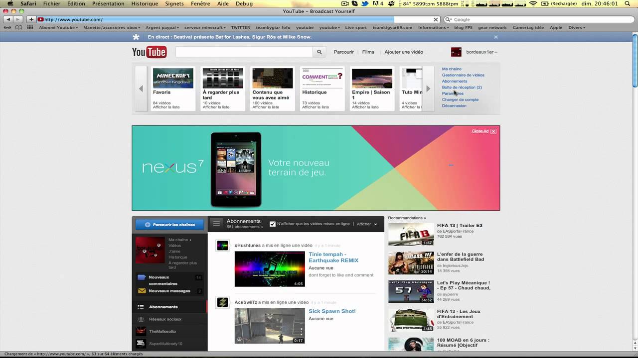Click the add bookmark plus button
Screen dimensions: 638x358
point(31,19)
